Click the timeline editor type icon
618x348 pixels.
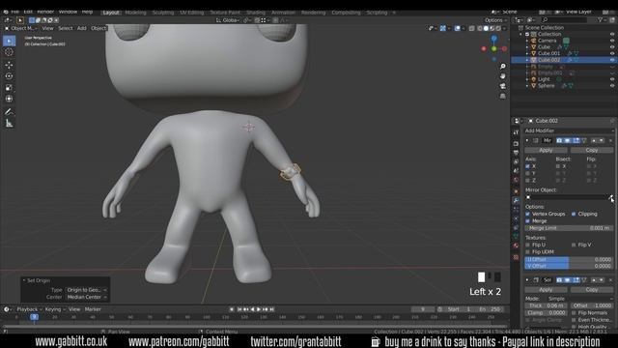[x=7, y=309]
